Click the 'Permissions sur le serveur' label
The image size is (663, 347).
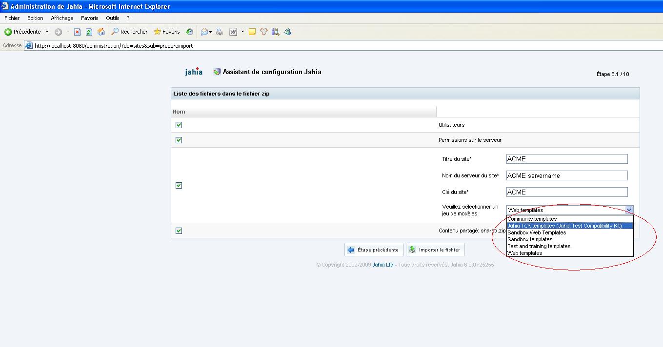click(x=470, y=140)
